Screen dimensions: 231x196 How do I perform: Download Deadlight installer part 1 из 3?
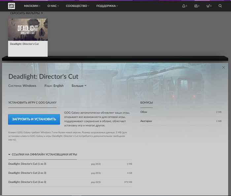pos(27,164)
